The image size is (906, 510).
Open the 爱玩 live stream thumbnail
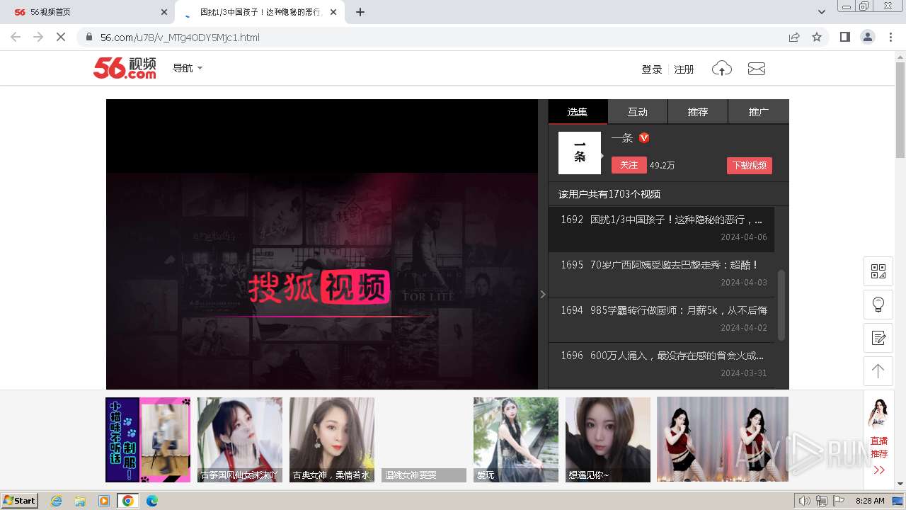[516, 440]
